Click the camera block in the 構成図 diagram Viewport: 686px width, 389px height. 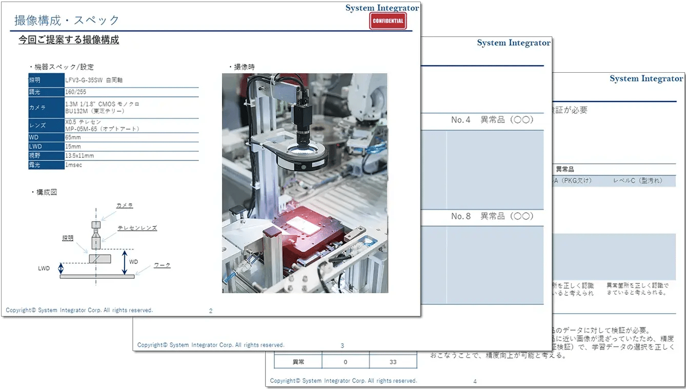point(96,225)
